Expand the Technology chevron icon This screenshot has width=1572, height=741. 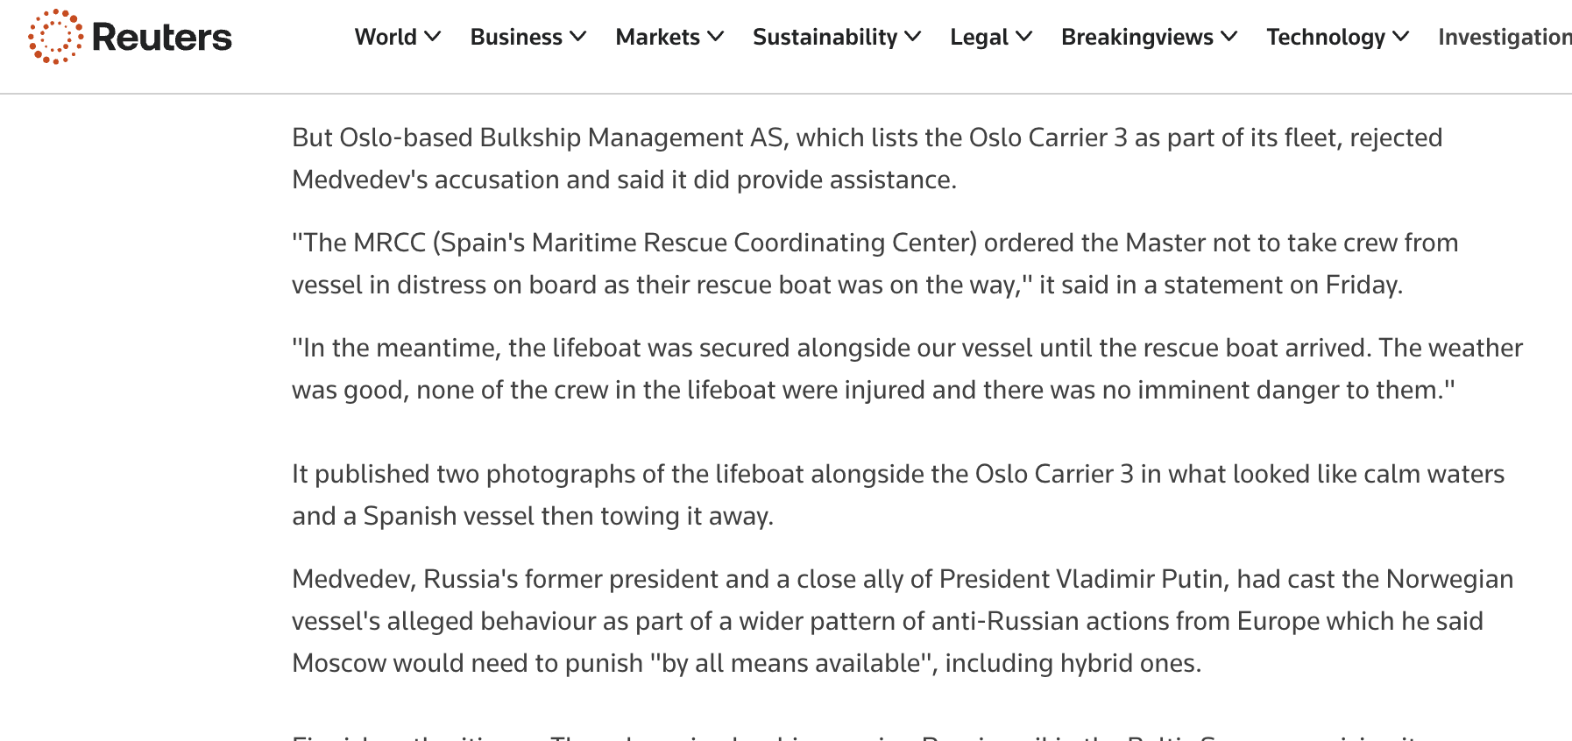click(x=1400, y=37)
